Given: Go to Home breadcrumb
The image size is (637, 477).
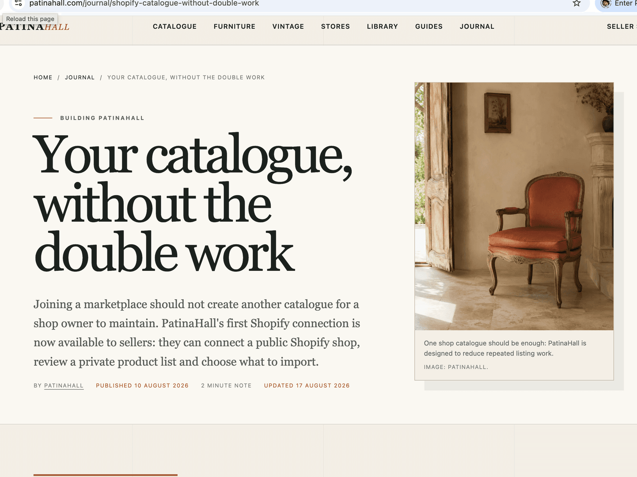Looking at the screenshot, I should 43,77.
